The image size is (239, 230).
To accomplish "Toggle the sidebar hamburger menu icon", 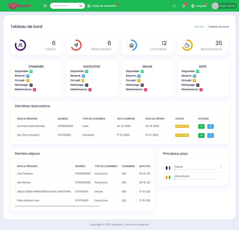I will [x=45, y=6].
